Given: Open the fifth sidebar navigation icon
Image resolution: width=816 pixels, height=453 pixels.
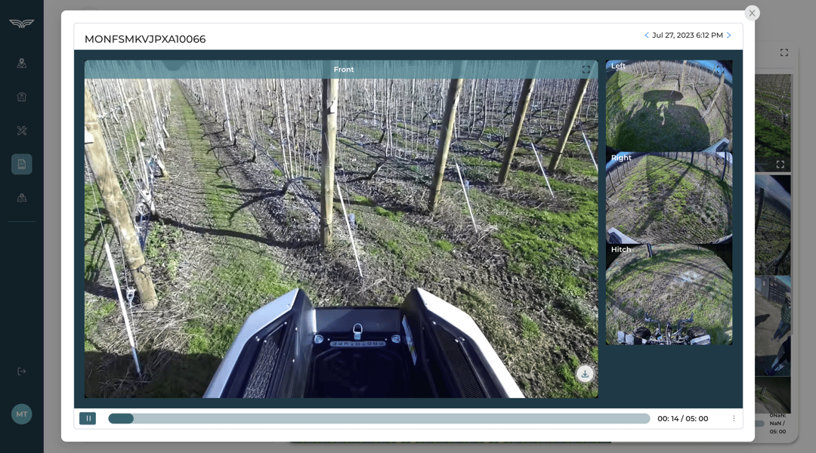Looking at the screenshot, I should (22, 198).
